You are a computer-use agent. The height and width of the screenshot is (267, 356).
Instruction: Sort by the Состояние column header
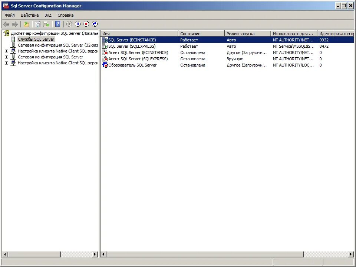click(201, 34)
